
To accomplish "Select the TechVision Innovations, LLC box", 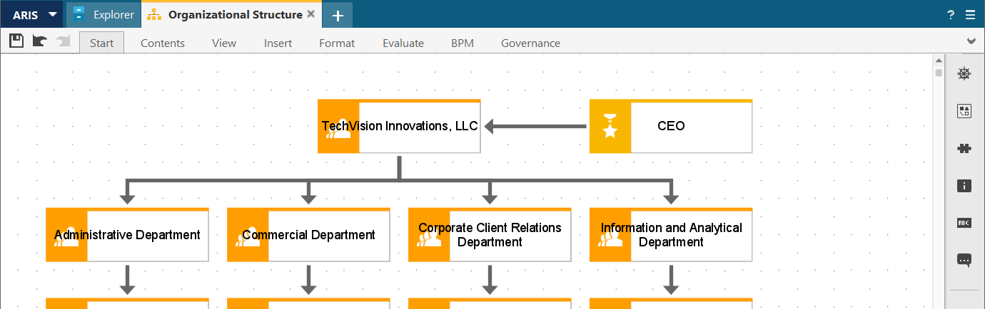I will click(399, 126).
